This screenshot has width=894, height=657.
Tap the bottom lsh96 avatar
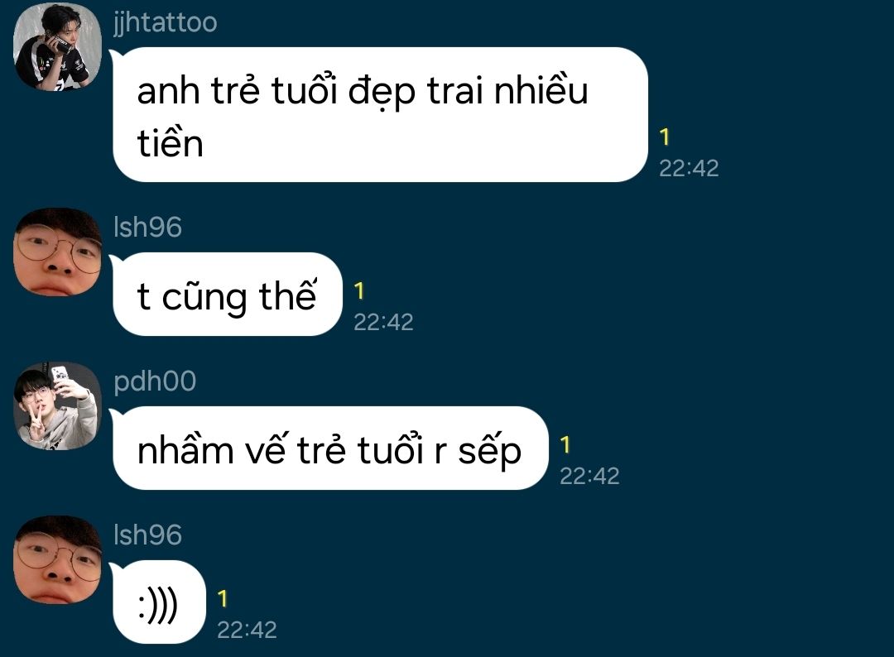pos(58,559)
